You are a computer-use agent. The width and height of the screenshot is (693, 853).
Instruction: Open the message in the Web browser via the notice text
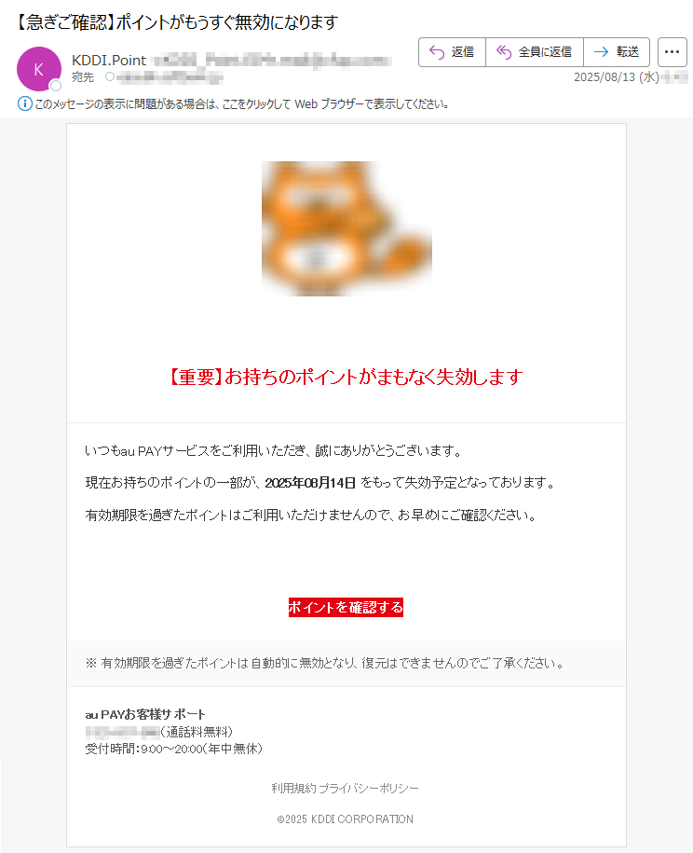click(x=241, y=103)
